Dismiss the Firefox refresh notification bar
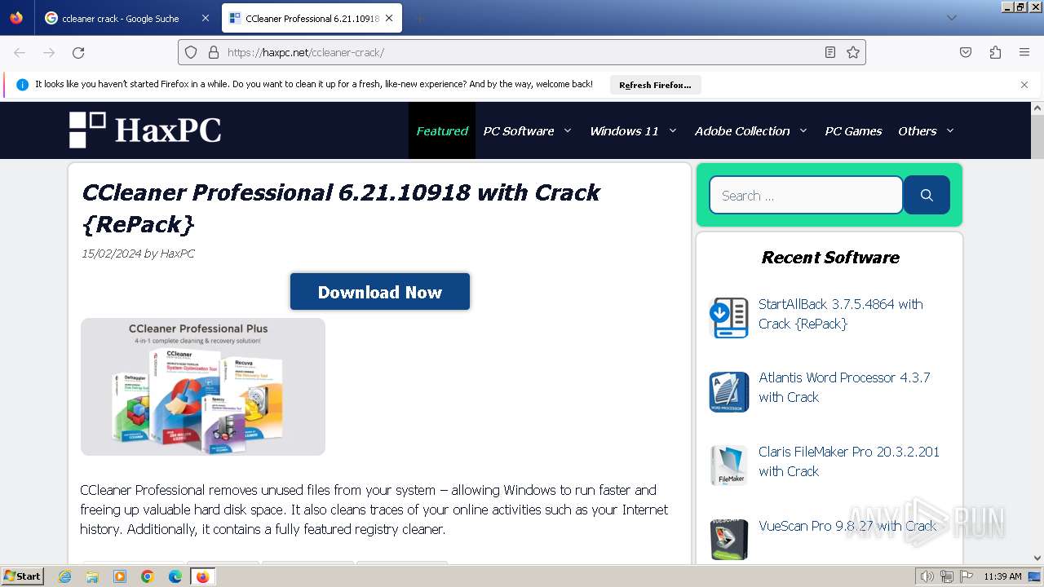The width and height of the screenshot is (1044, 587). click(x=1024, y=84)
